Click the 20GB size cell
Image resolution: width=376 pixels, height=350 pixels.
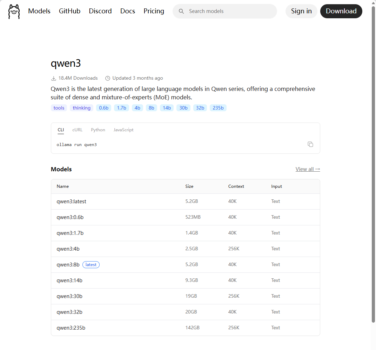pyautogui.click(x=191, y=312)
